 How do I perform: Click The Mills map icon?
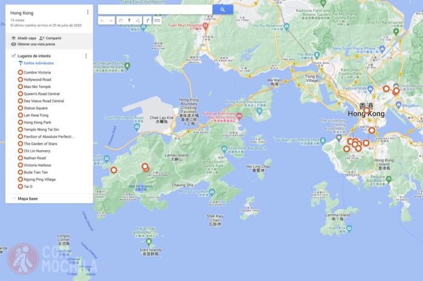pos(317,55)
